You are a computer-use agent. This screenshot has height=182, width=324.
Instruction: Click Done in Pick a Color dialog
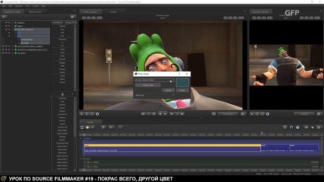coord(182,90)
